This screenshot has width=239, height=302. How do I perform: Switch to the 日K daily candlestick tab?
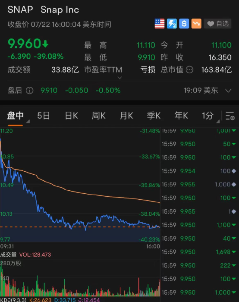71,116
